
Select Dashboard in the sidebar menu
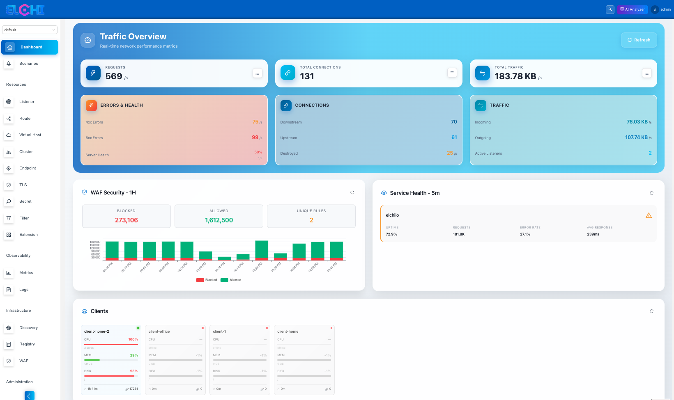tap(30, 47)
